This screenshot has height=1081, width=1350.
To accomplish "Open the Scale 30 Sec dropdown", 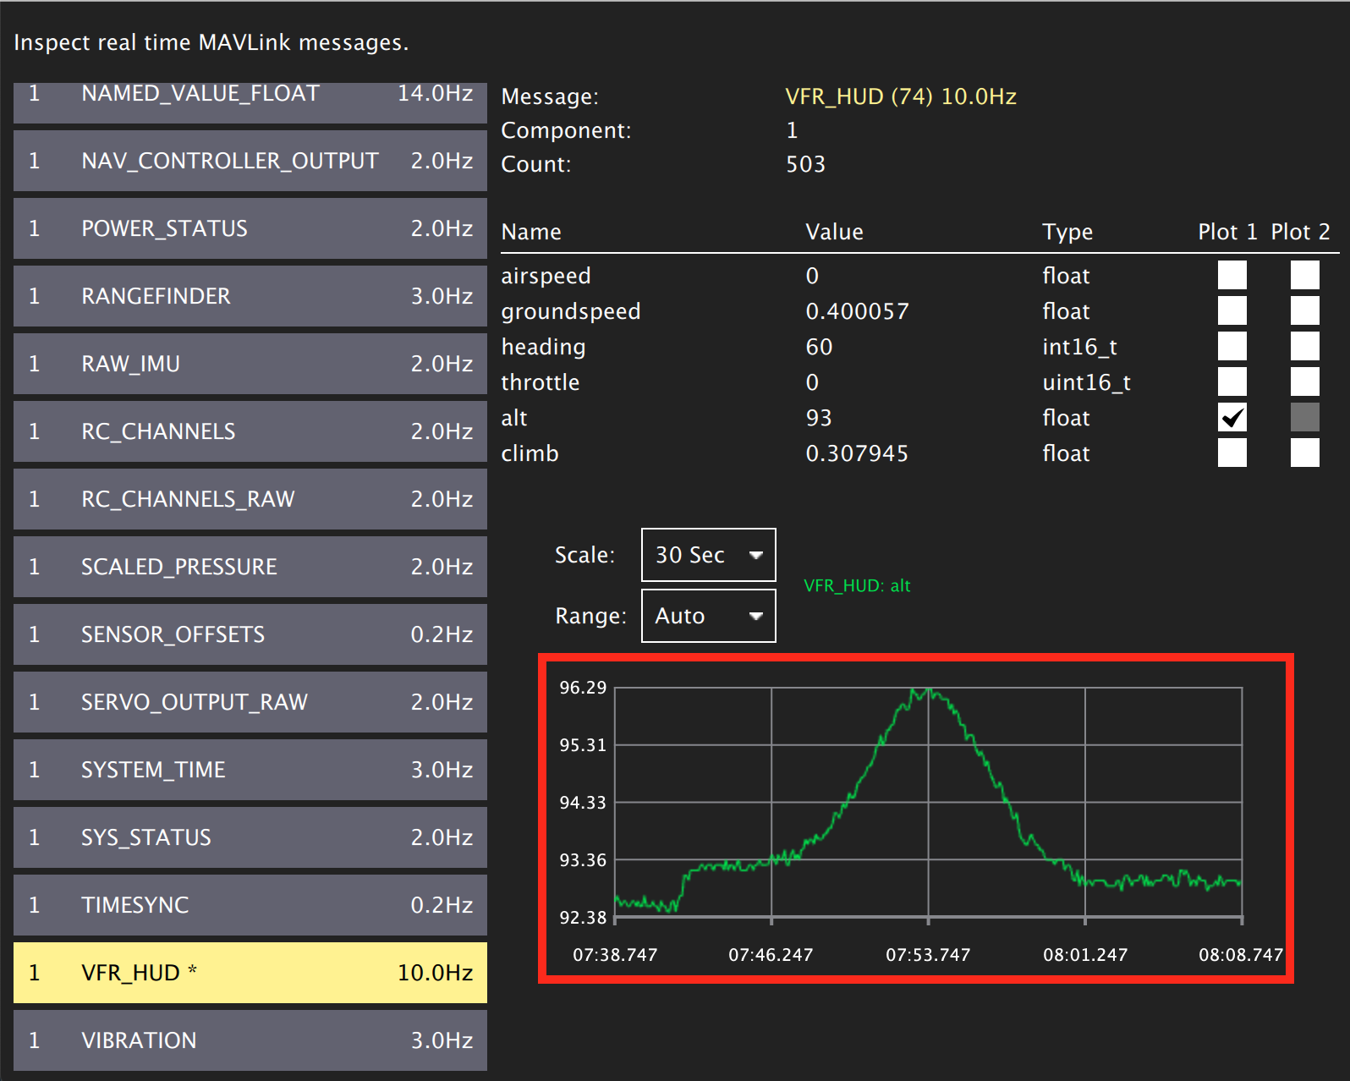I will pyautogui.click(x=708, y=555).
